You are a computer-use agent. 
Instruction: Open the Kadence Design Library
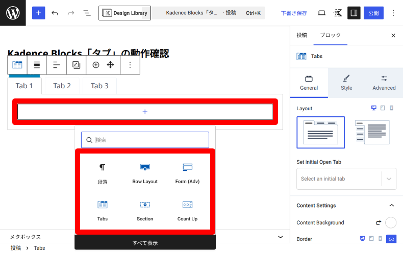click(x=124, y=13)
